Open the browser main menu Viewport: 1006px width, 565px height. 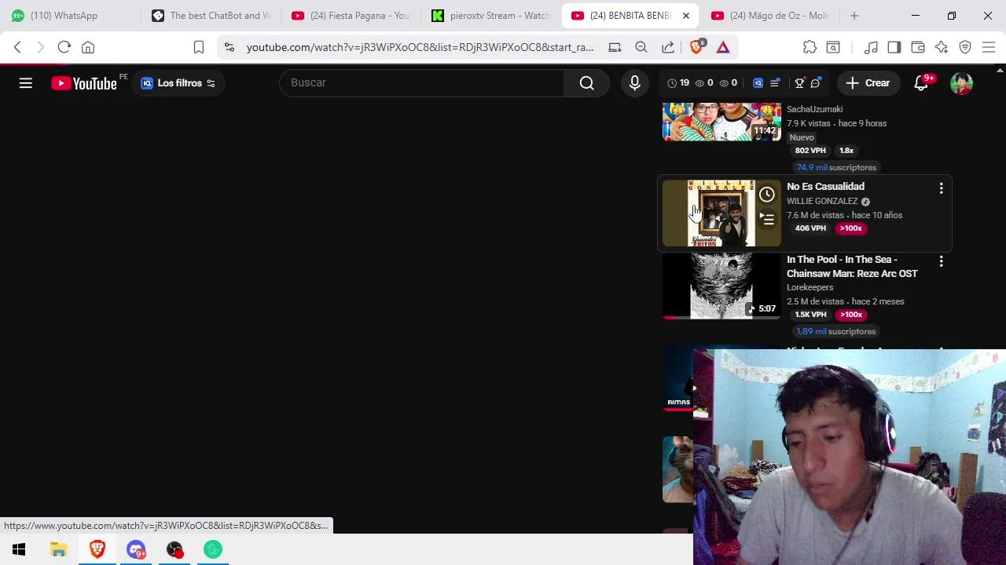pyautogui.click(x=989, y=47)
